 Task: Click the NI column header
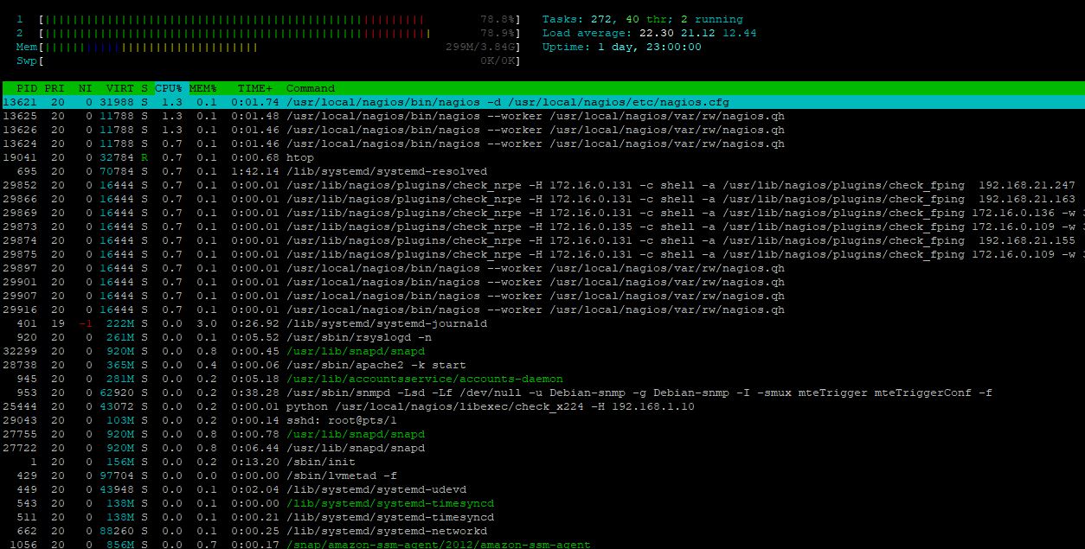(x=85, y=88)
